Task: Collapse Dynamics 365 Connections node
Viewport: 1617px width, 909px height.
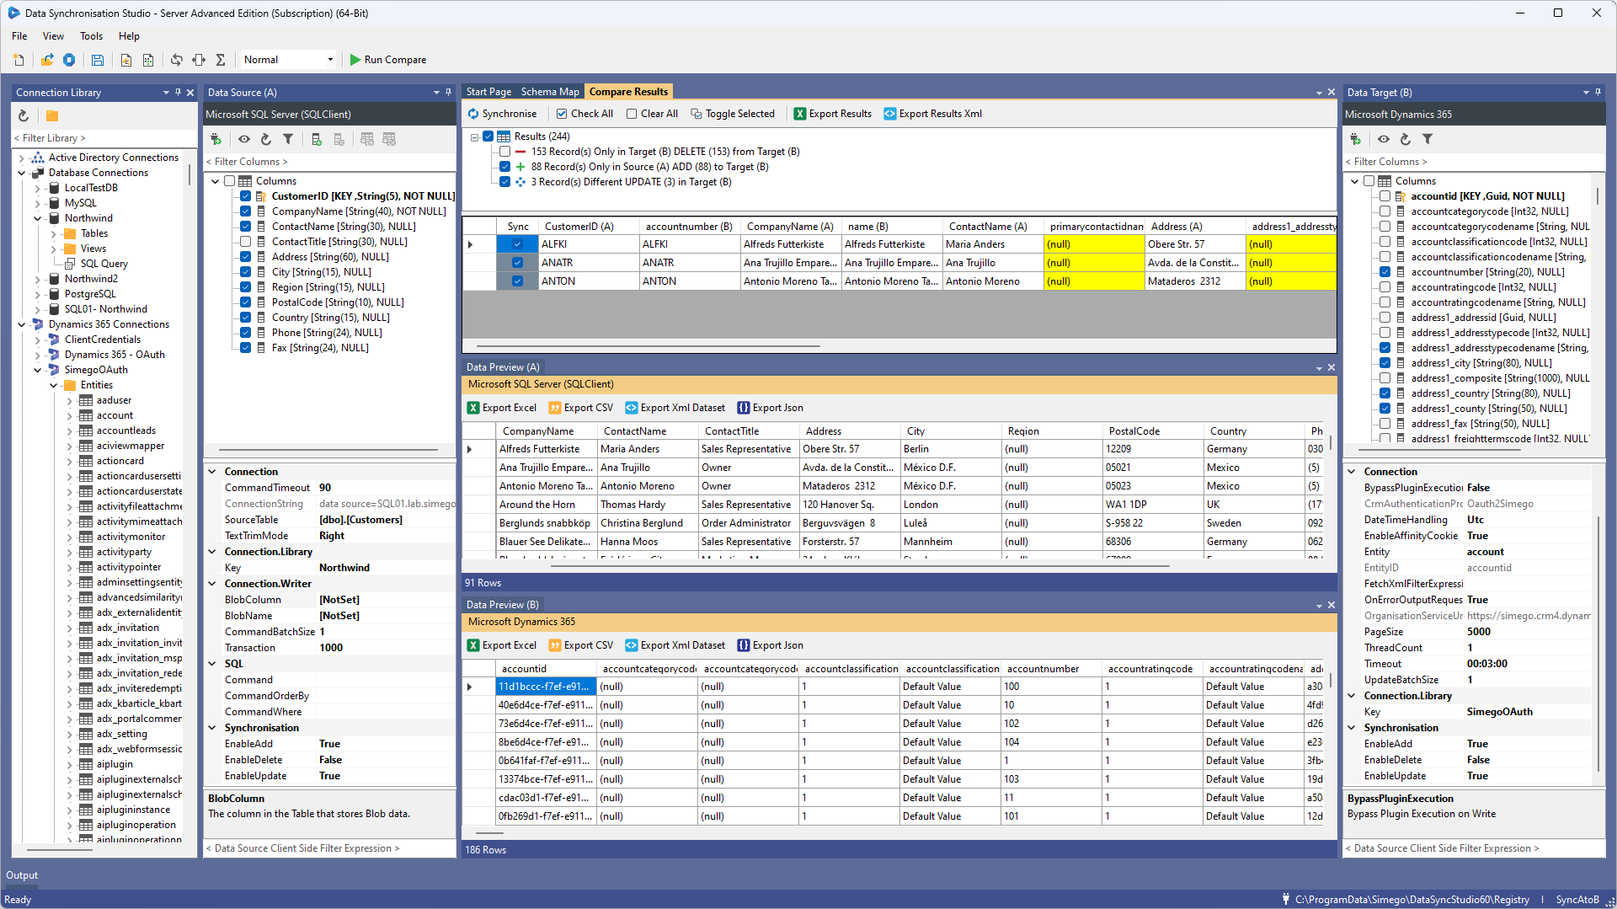Action: tap(22, 324)
